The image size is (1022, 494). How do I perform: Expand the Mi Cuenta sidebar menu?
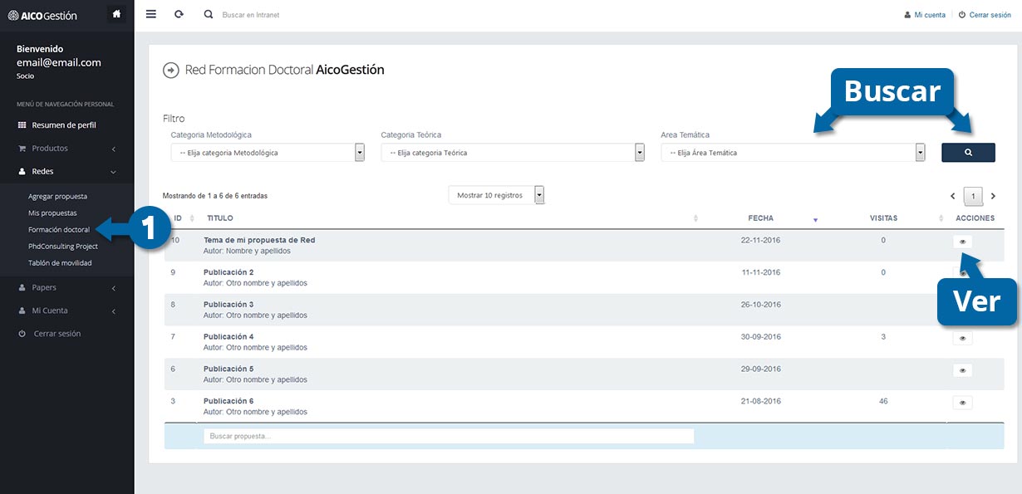66,311
